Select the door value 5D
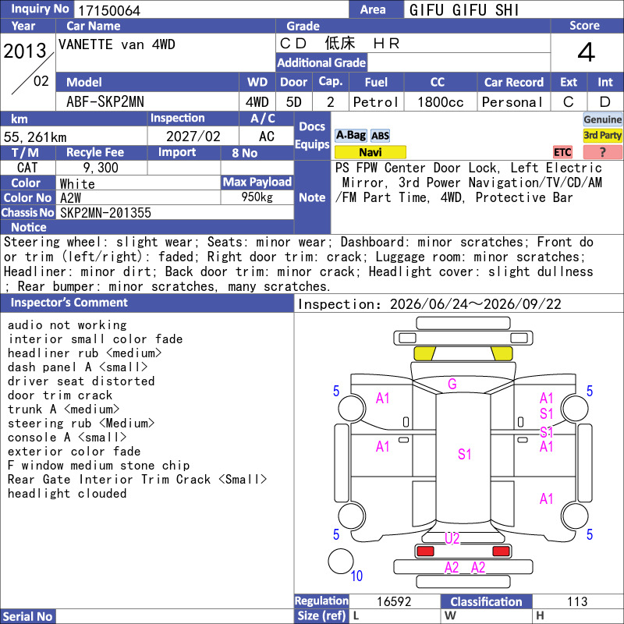 (x=294, y=102)
